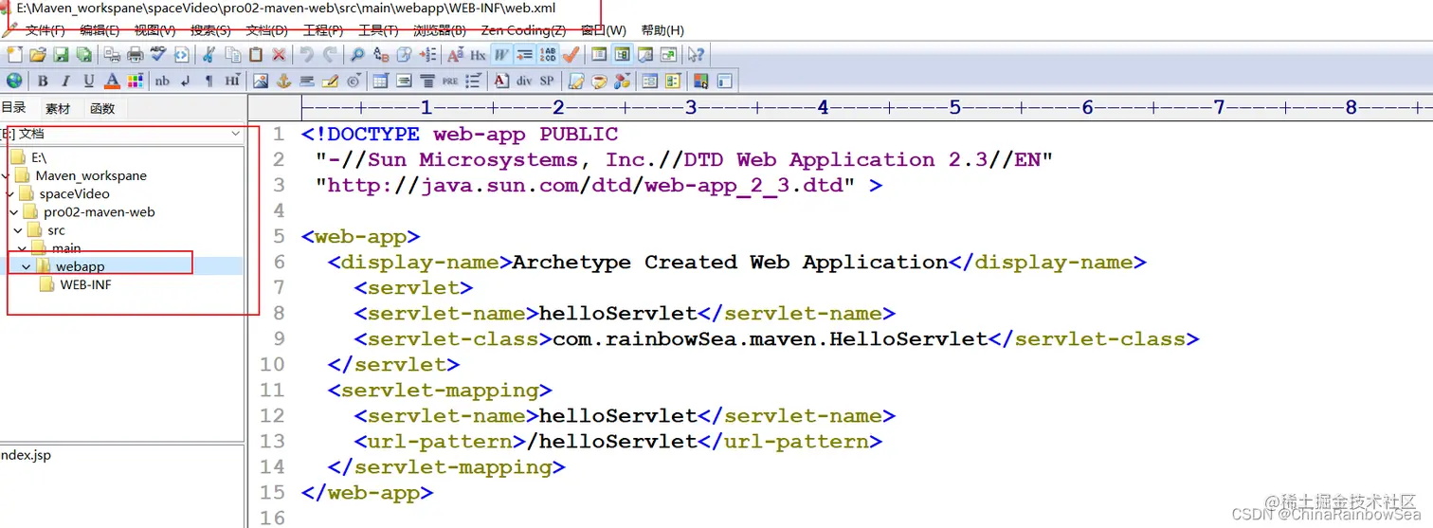This screenshot has width=1433, height=528.
Task: Save the file with floppy icon
Action: coord(60,55)
